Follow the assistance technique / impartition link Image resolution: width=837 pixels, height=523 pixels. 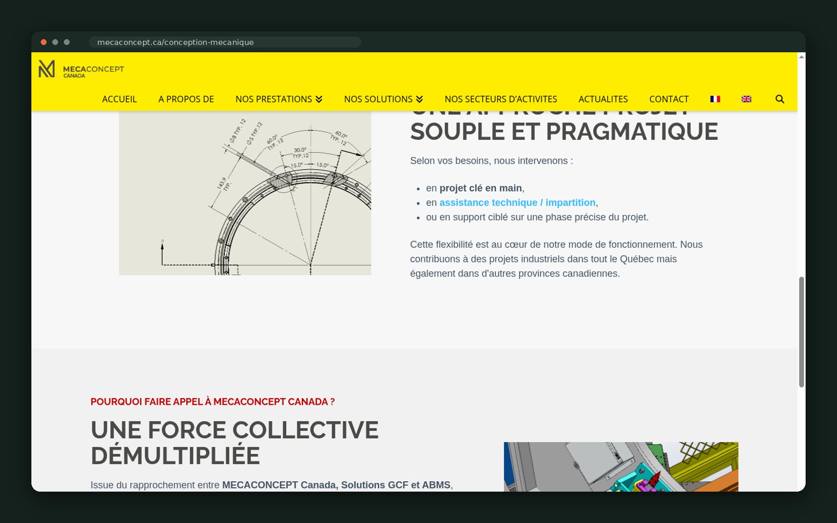pyautogui.click(x=517, y=202)
